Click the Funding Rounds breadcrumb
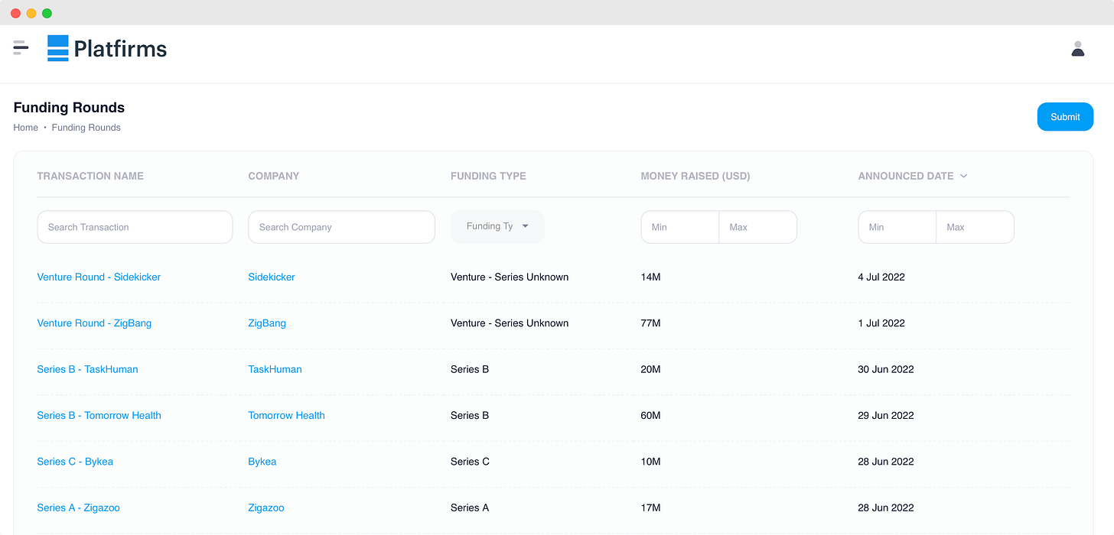 [x=86, y=128]
